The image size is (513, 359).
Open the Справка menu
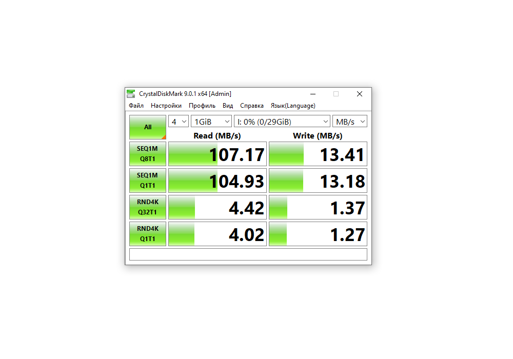[251, 106]
